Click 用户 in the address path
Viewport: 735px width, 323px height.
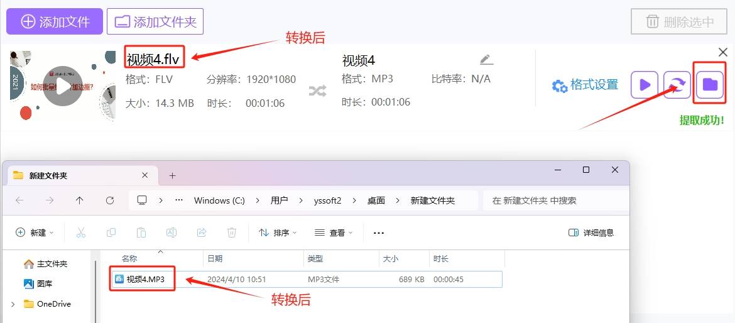click(x=279, y=200)
